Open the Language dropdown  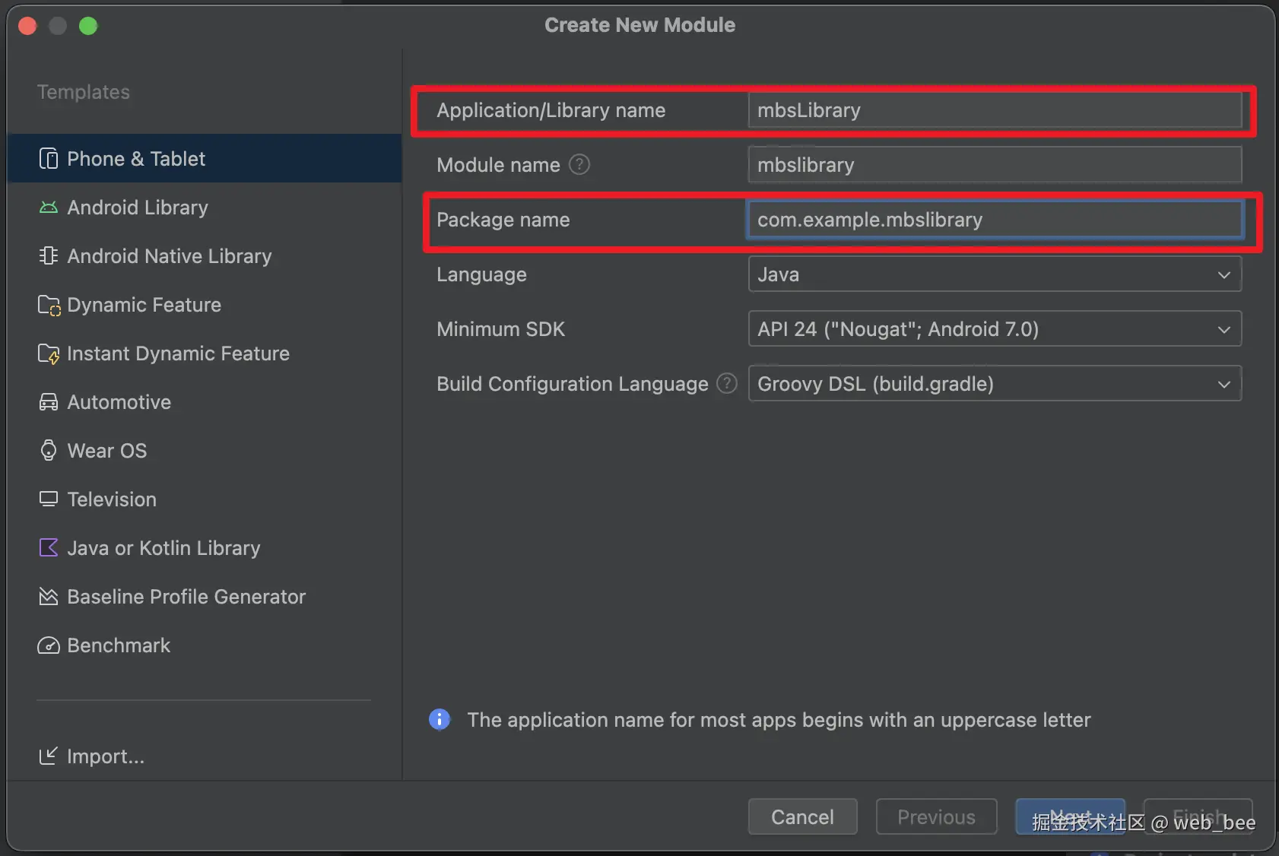[995, 274]
